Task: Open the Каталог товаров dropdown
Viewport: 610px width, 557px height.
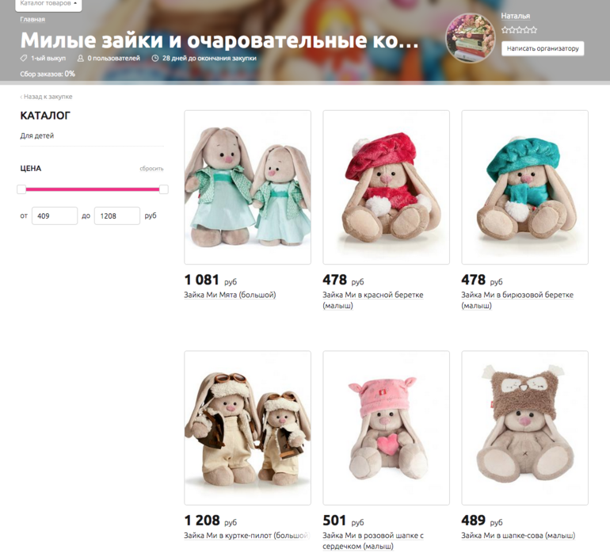Action: [x=48, y=4]
